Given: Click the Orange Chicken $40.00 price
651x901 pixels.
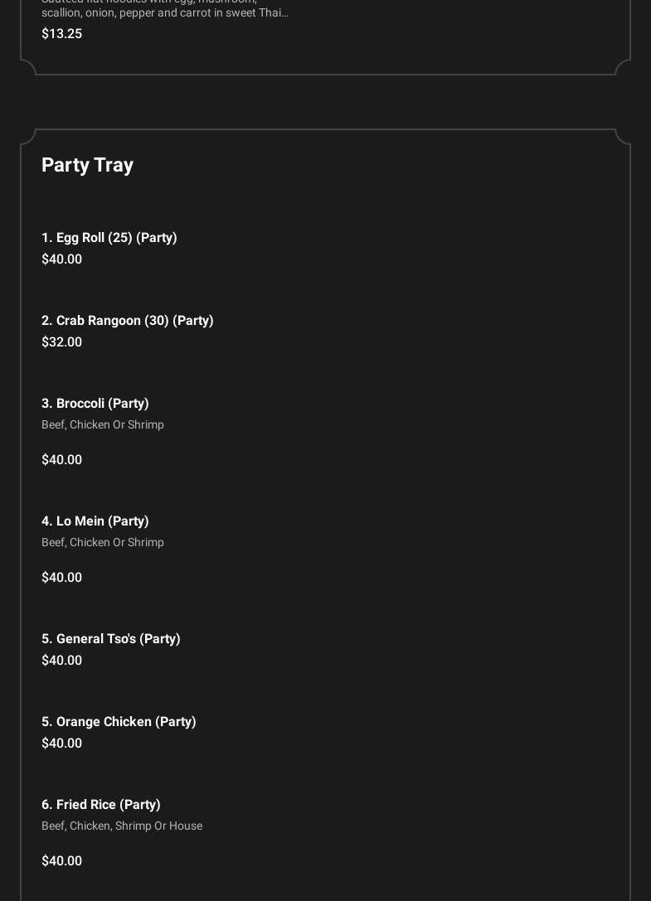Looking at the screenshot, I should coord(61,744).
